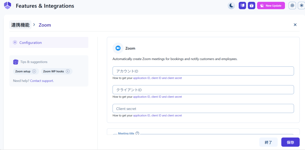Click the blue Zoom camera icon

pyautogui.click(x=118, y=48)
